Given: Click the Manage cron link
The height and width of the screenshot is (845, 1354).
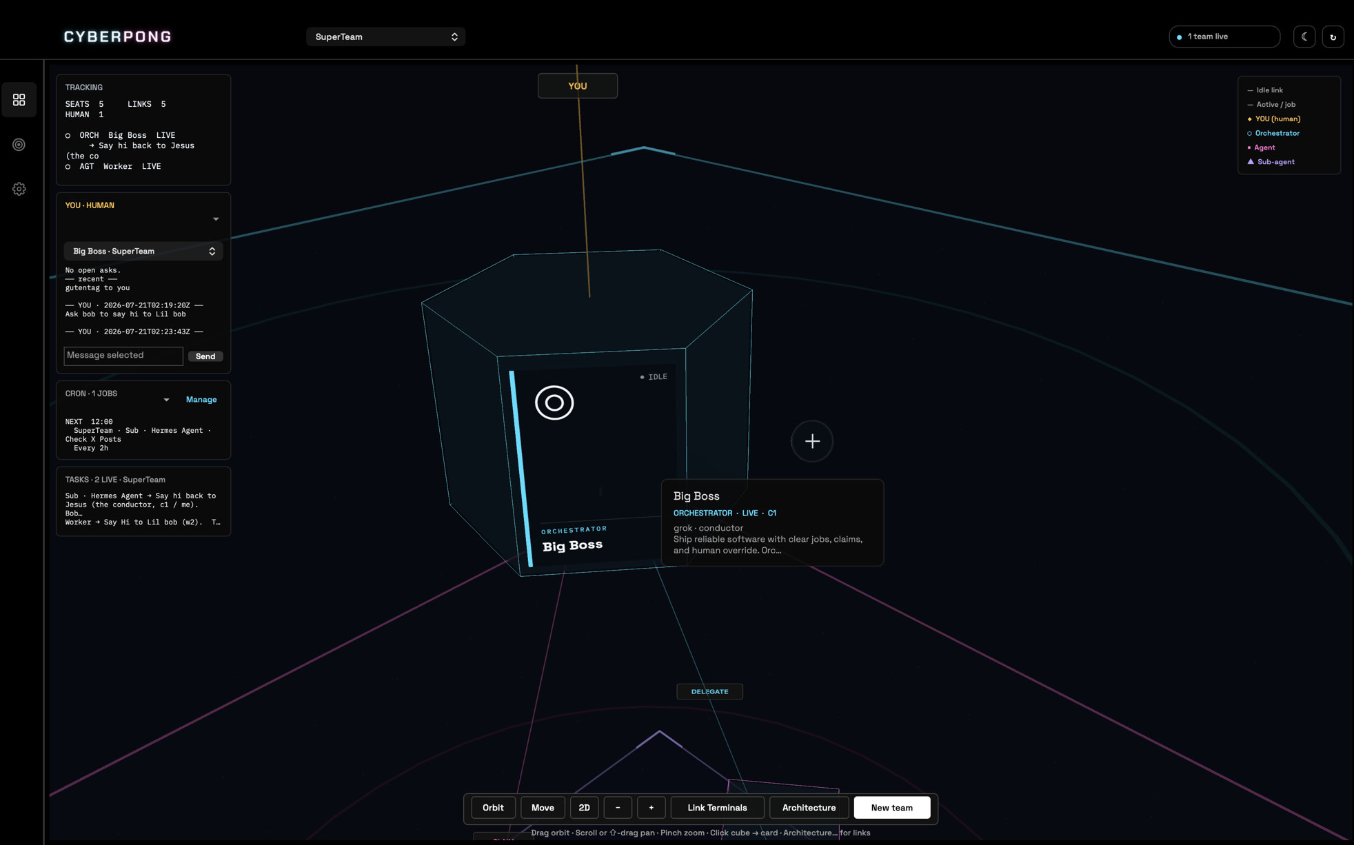Looking at the screenshot, I should click(201, 400).
